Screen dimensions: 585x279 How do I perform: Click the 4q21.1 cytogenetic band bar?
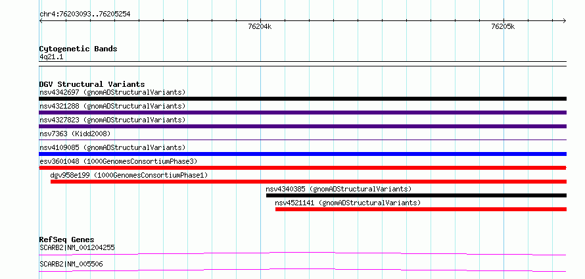(x=302, y=64)
